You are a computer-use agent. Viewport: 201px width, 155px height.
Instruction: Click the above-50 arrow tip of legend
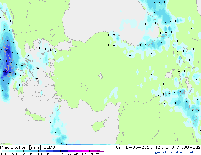101,151
